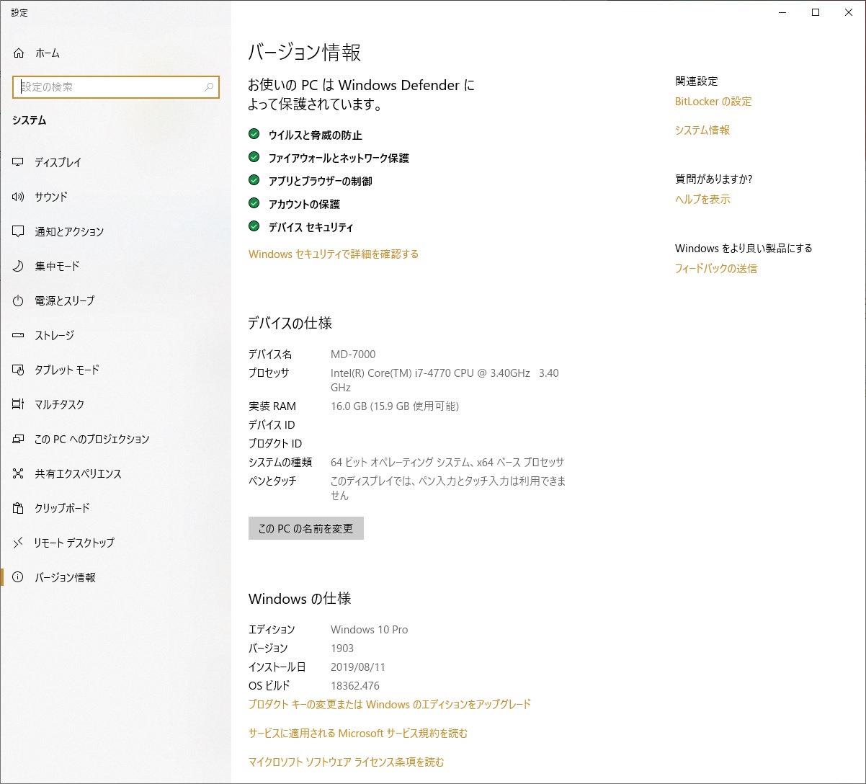
Task: Open Windows セキュリティで詳細を確認する link
Action: click(x=334, y=254)
